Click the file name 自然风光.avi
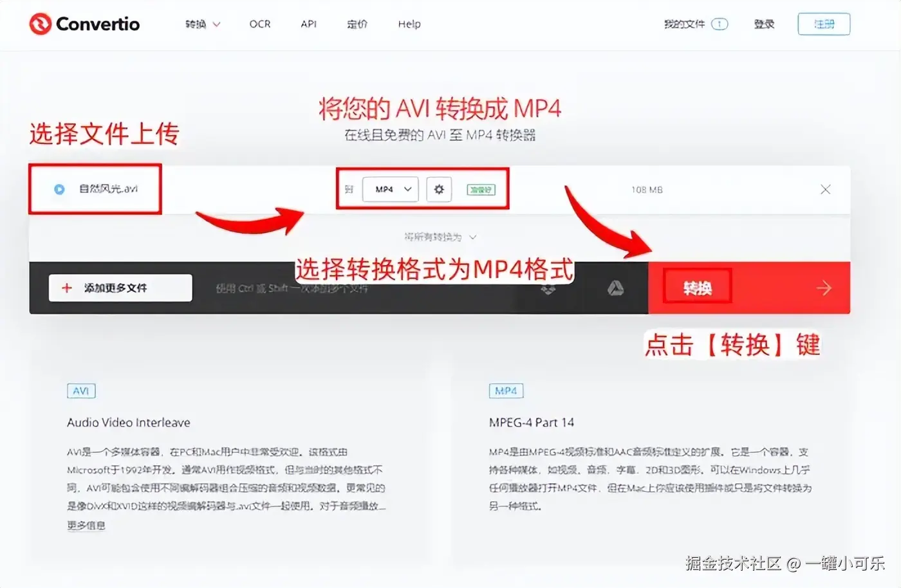 coord(108,189)
